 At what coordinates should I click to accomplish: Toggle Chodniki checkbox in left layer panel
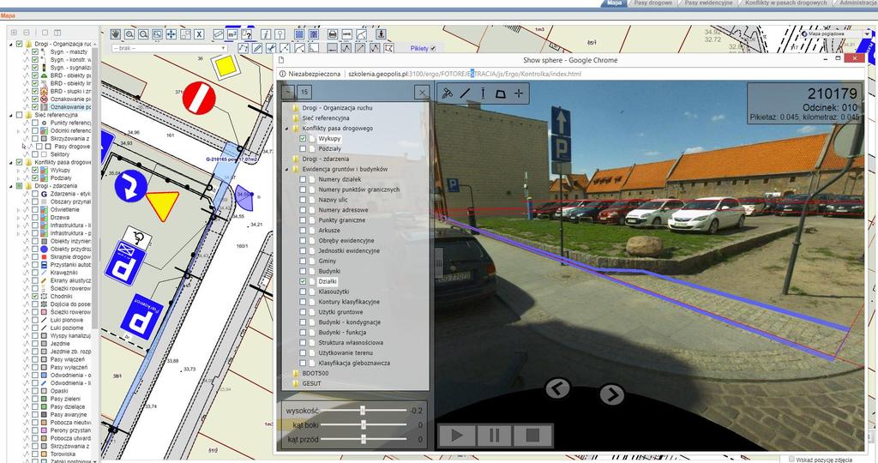(x=35, y=296)
